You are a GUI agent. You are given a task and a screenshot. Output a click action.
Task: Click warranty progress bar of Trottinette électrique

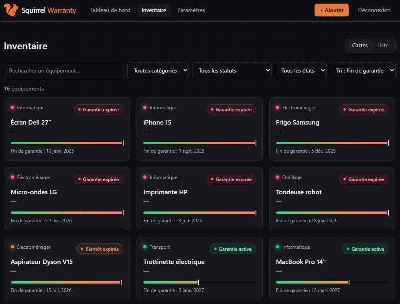point(199,282)
